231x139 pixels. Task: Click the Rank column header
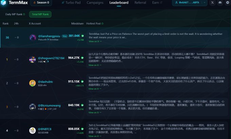[x=5, y=23]
